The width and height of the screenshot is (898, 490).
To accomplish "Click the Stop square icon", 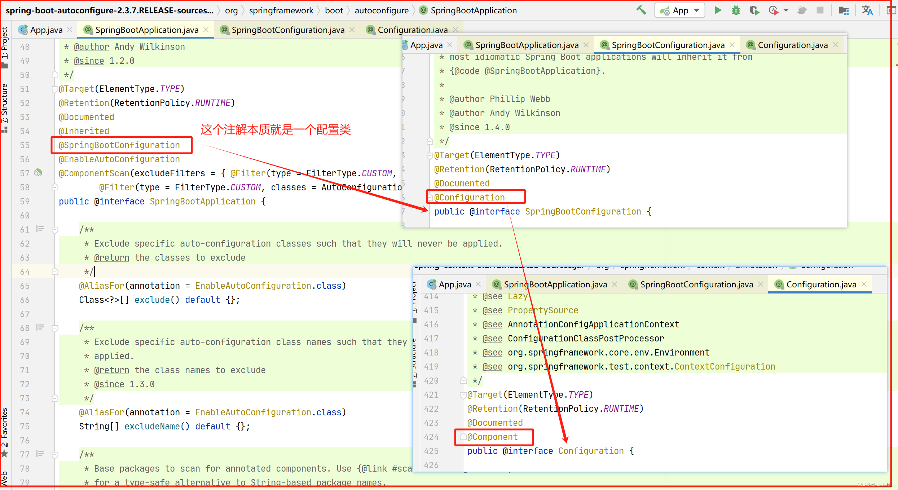I will [820, 10].
